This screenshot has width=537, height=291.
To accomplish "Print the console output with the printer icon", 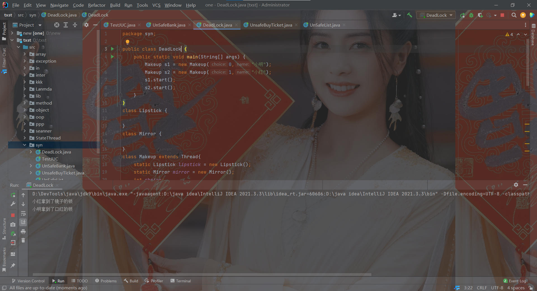I will click(23, 231).
